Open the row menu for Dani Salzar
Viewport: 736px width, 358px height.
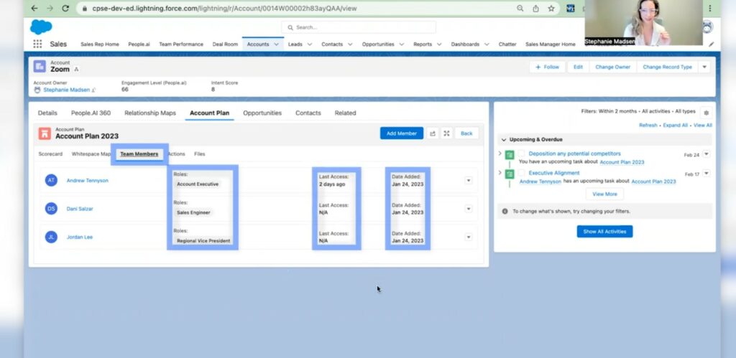coord(469,209)
